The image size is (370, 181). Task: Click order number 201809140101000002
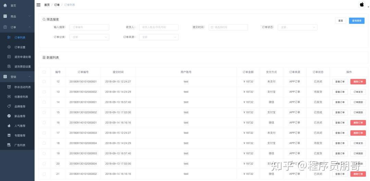coord(83,174)
